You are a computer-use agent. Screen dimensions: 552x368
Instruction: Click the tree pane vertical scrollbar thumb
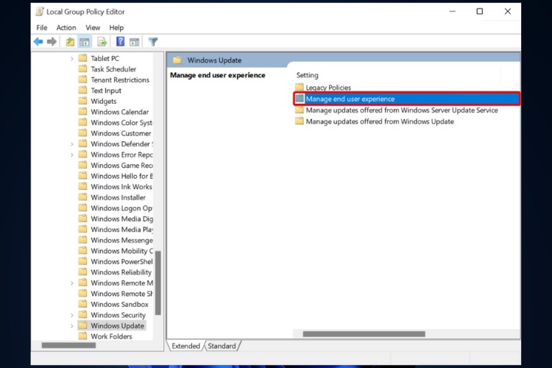coord(158,283)
